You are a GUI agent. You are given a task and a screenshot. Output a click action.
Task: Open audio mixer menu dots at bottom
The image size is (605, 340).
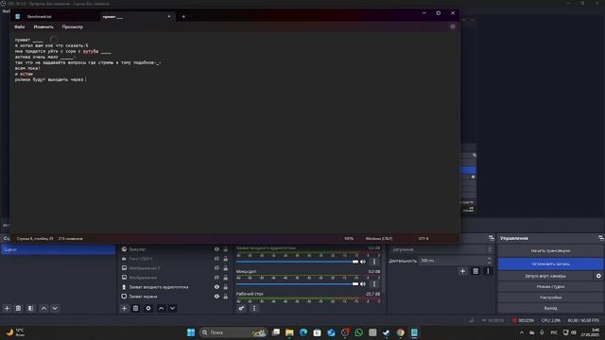tap(254, 309)
